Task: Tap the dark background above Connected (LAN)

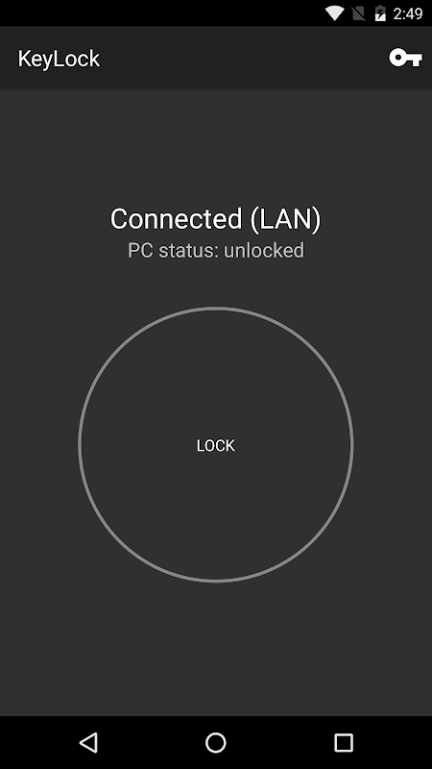Action: 215,147
